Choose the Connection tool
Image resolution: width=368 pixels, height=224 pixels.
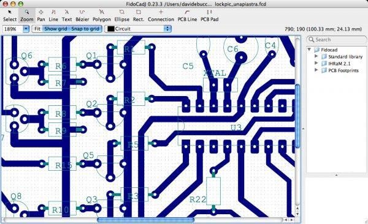161,16
